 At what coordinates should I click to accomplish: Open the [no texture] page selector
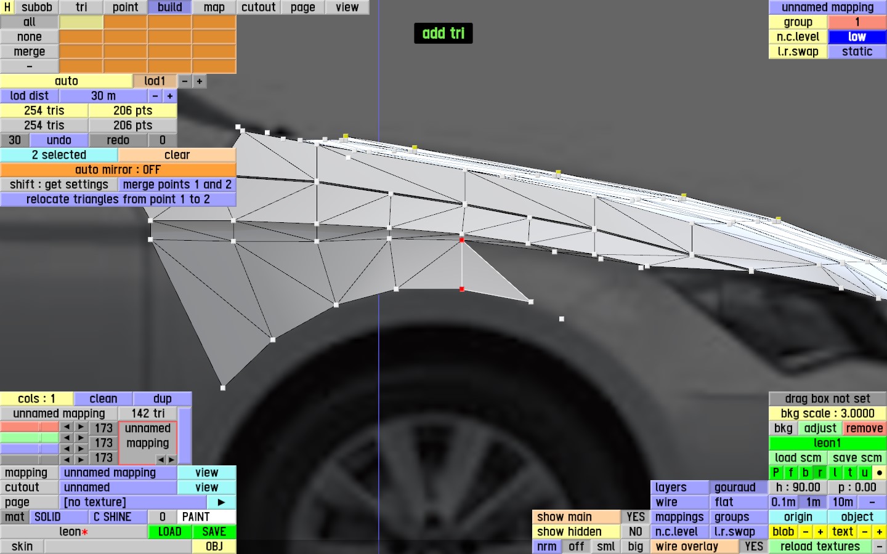coord(133,502)
